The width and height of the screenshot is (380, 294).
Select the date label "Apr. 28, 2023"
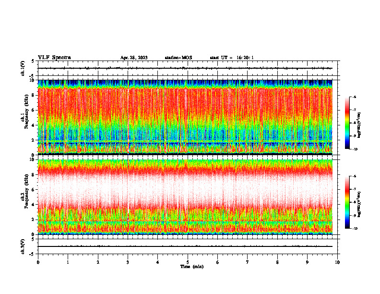(x=134, y=58)
